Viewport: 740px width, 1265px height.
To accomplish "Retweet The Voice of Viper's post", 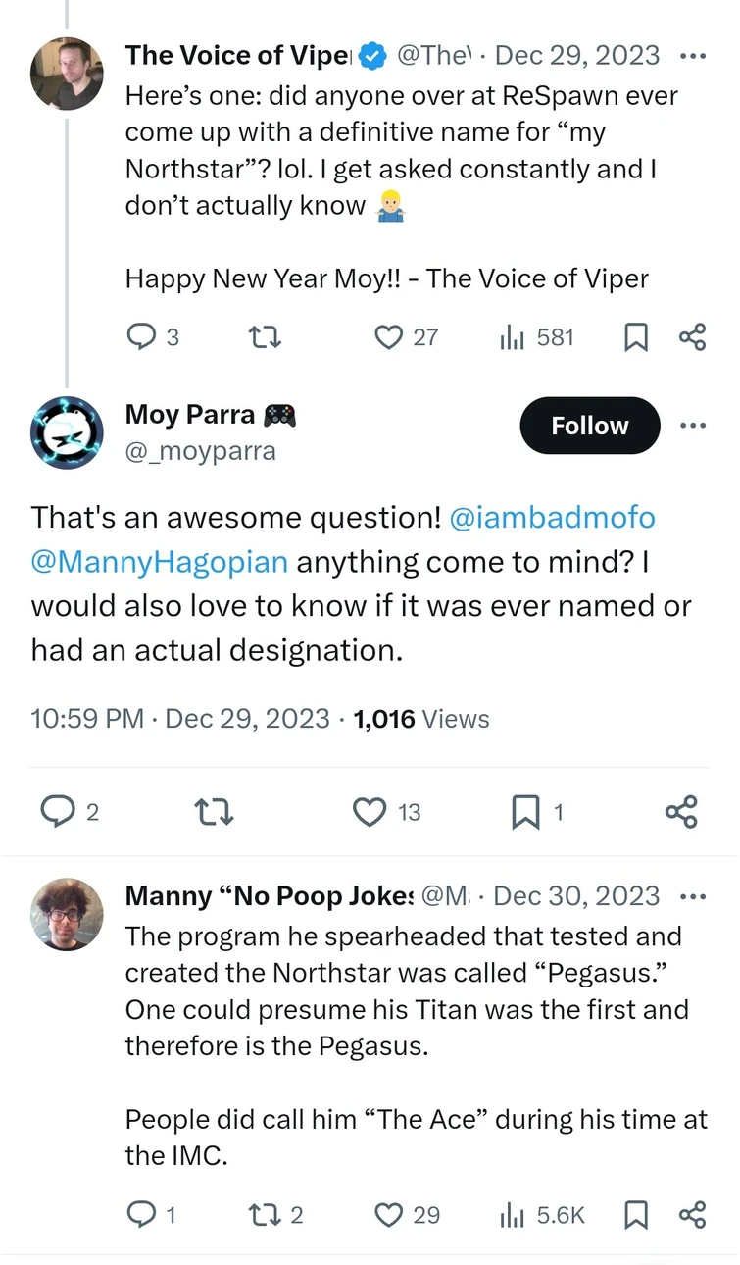I will [265, 337].
